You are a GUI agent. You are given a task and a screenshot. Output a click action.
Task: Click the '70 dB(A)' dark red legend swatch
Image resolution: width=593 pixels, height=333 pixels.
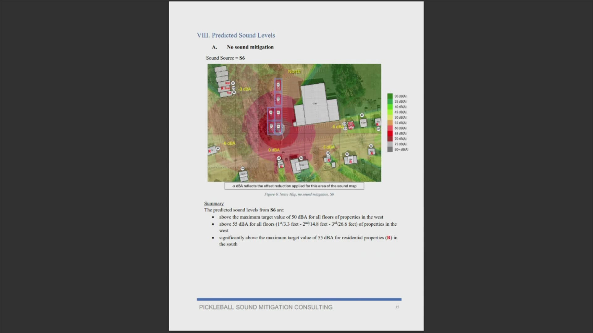(x=390, y=139)
